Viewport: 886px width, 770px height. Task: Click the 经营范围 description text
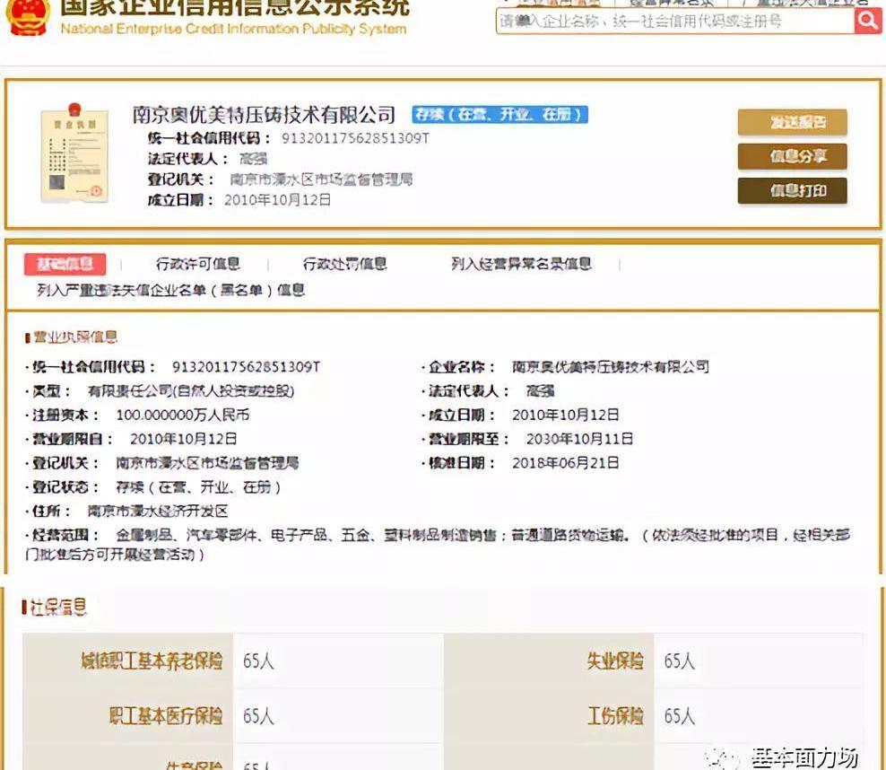point(438,545)
